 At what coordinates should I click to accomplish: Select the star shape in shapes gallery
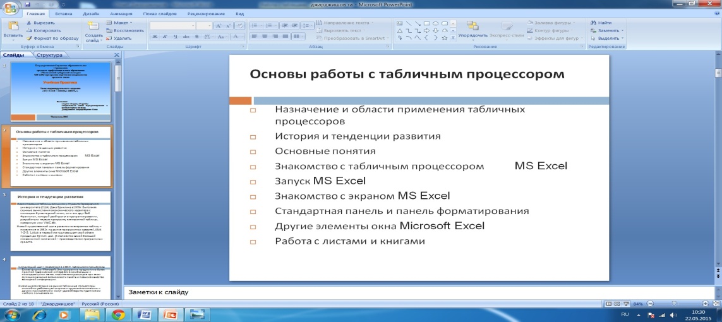[x=444, y=38]
